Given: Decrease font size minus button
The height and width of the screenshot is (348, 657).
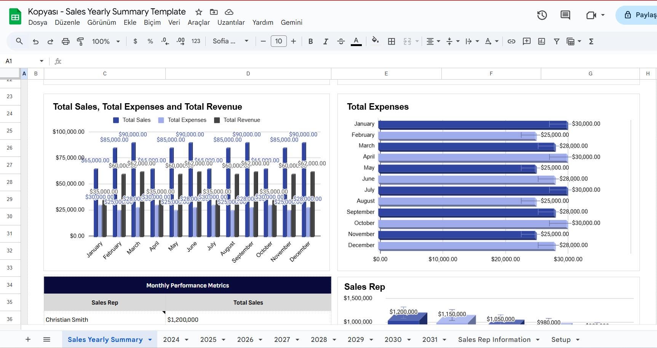Looking at the screenshot, I should coord(263,41).
